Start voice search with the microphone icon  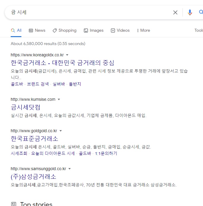pos(190,12)
